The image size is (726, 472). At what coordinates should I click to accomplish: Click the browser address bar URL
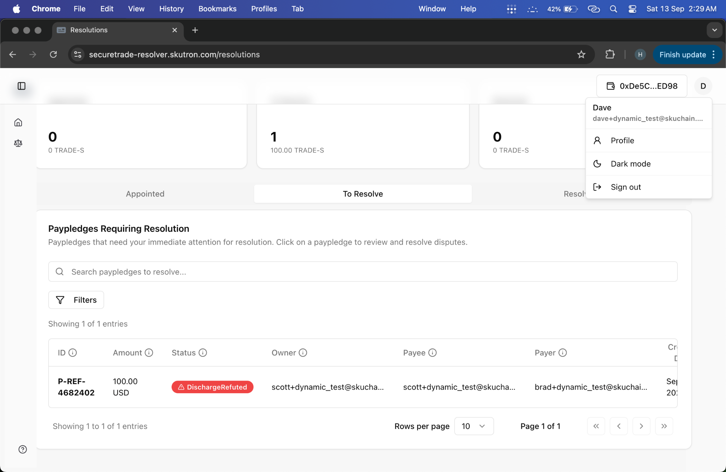(x=174, y=54)
